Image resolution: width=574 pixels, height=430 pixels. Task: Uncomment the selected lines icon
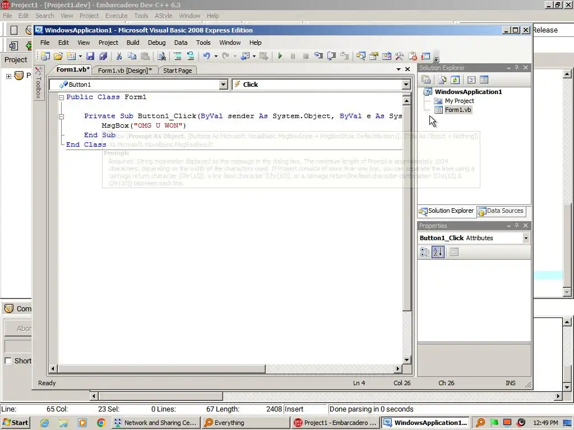(191, 56)
